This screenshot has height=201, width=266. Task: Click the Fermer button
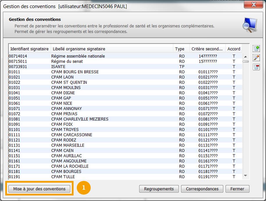[237, 189]
